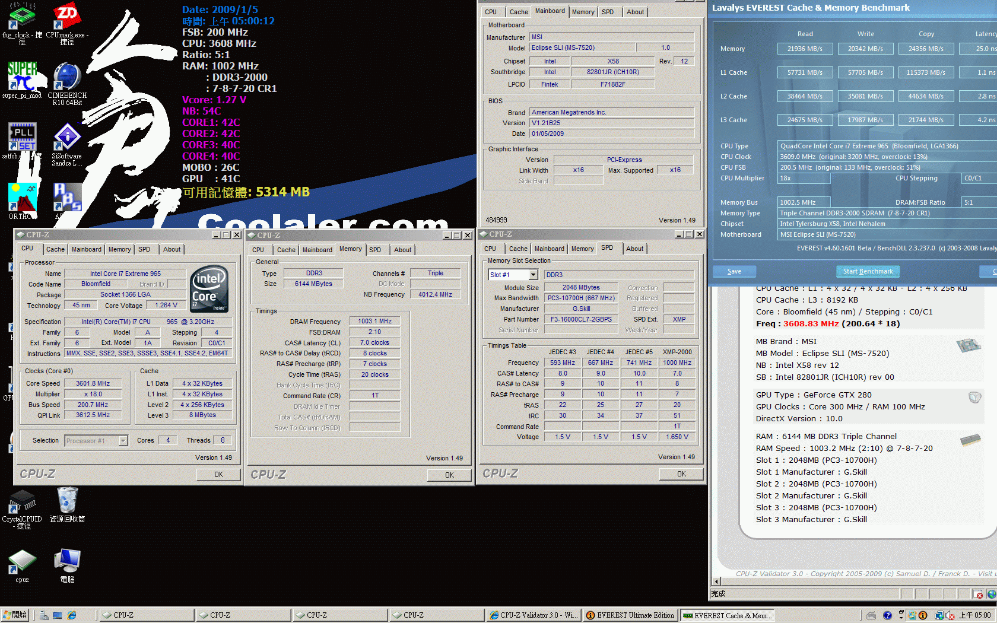Open the CrystalCPUID desktop shortcut

22,509
